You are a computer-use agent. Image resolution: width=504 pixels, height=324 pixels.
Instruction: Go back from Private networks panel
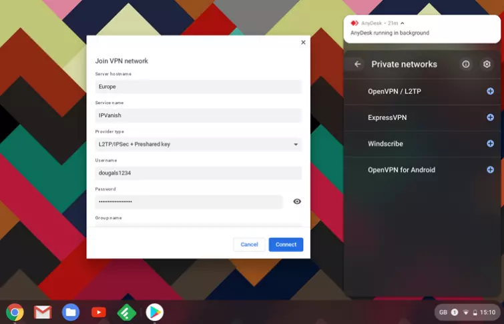coord(357,64)
